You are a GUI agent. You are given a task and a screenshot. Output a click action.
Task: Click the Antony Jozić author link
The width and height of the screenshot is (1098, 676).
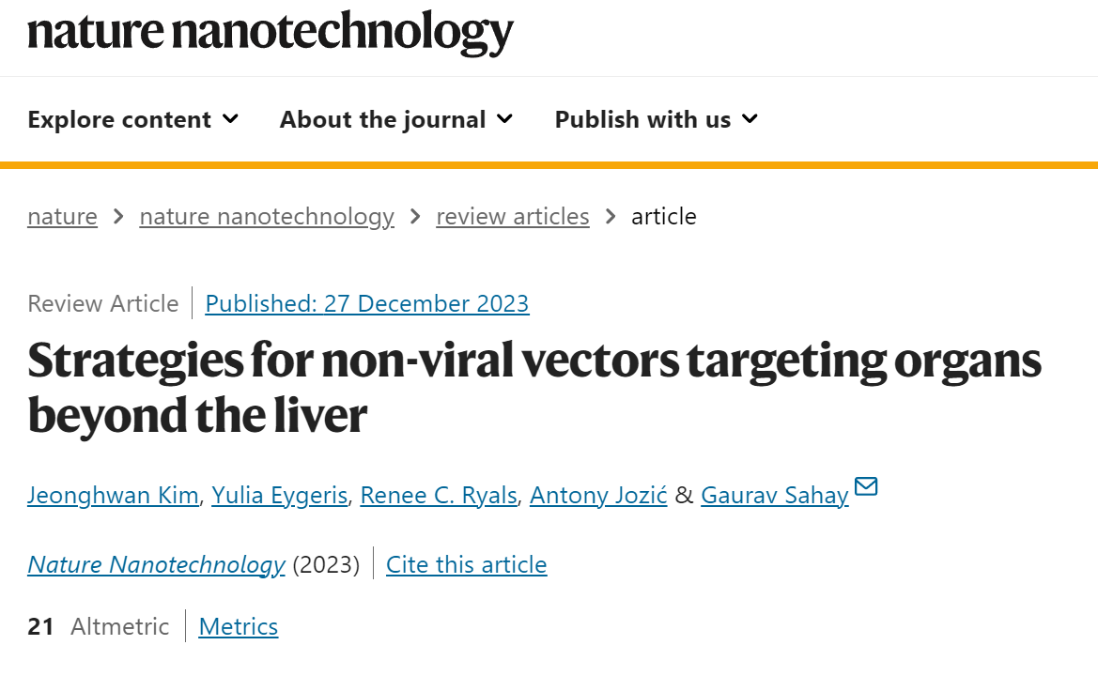point(598,496)
